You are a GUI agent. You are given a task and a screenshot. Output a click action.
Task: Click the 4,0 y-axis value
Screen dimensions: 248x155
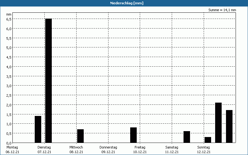tap(9, 67)
